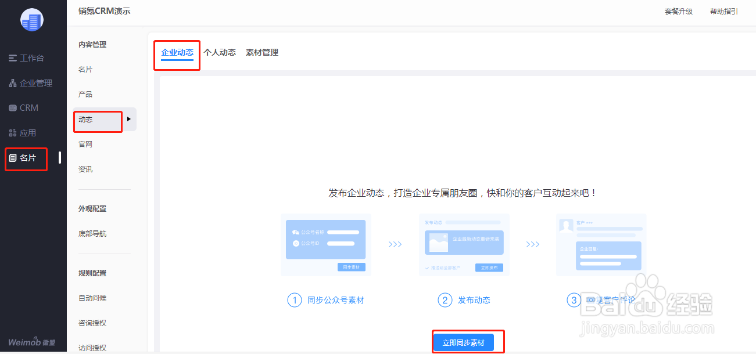Open the 帮助指引 help link

724,12
